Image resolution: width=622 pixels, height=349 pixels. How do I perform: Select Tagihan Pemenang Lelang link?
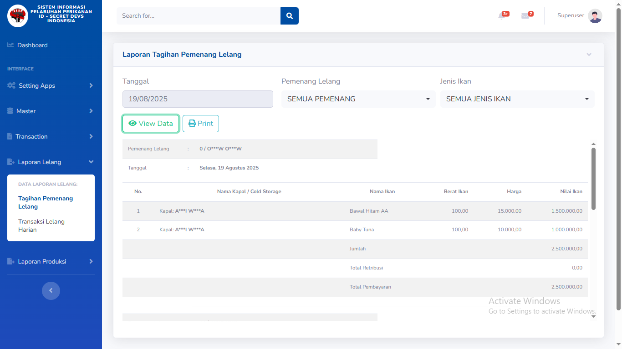45,202
